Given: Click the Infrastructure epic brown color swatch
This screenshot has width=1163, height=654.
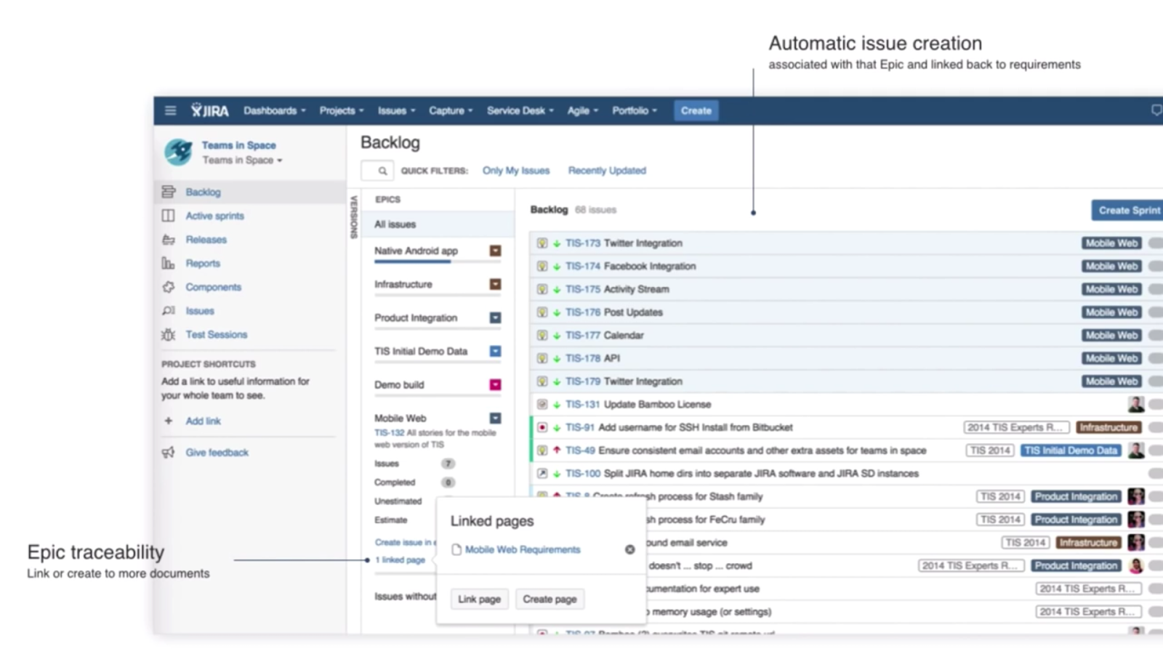Looking at the screenshot, I should [x=495, y=284].
